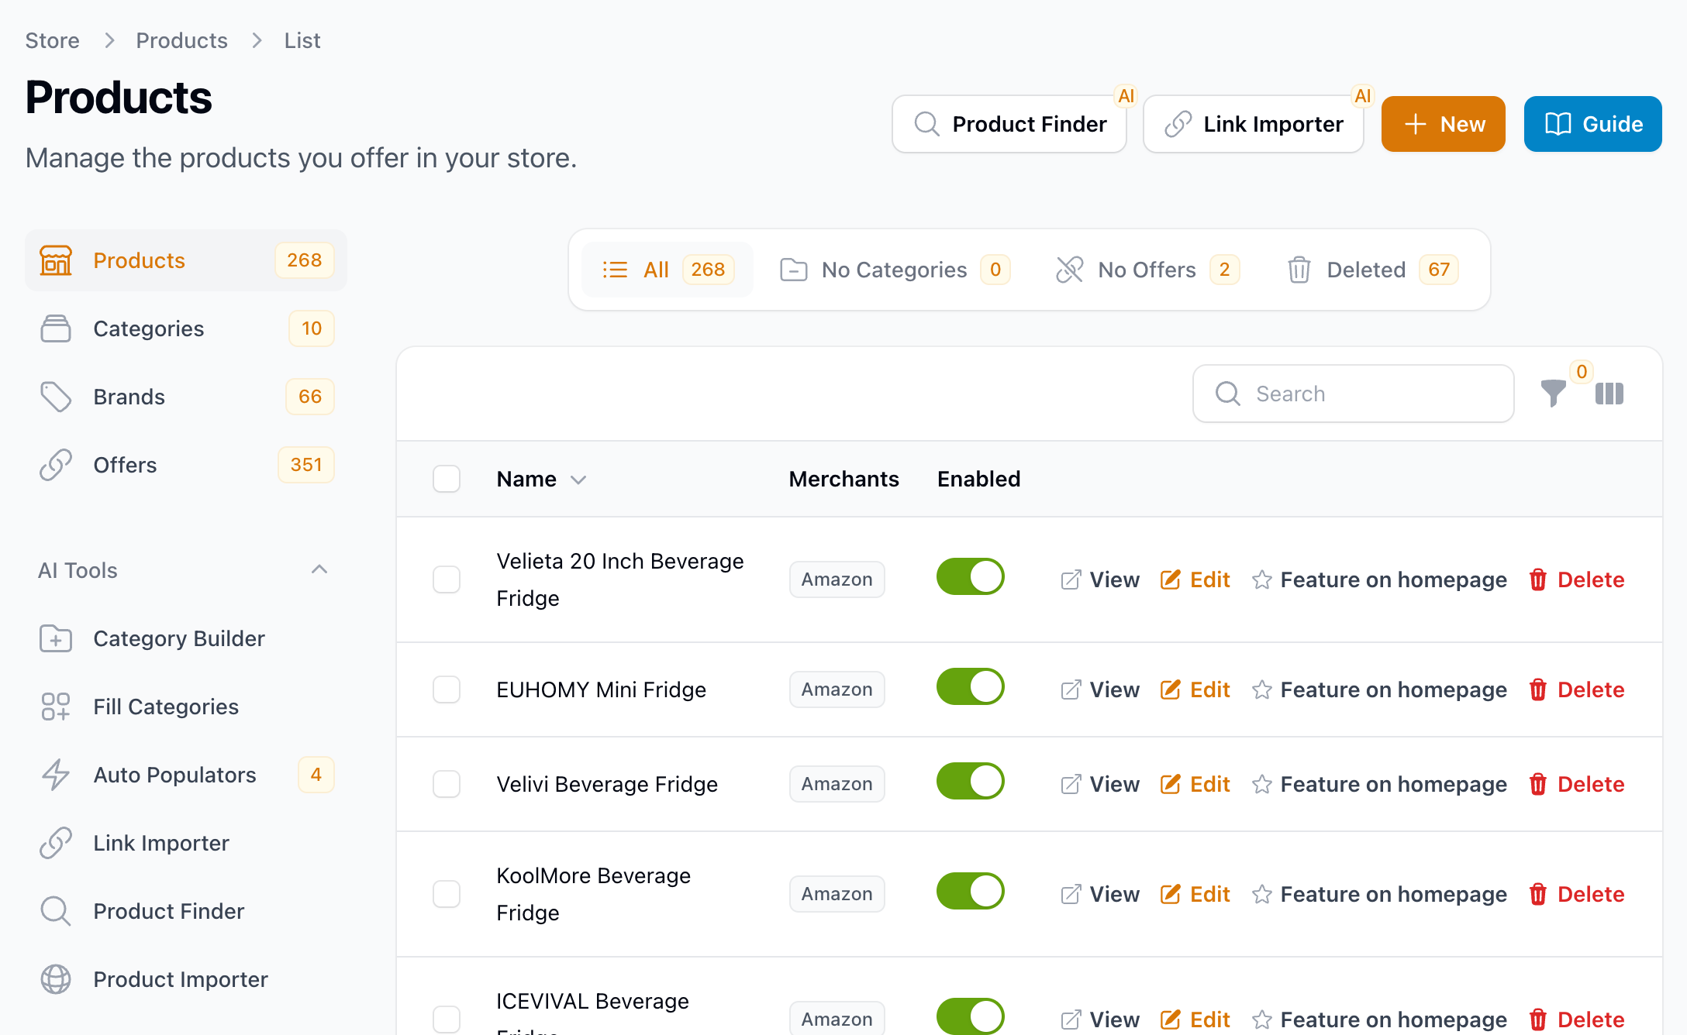1687x1035 pixels.
Task: Click the EUHOMY Mini Fridge name
Action: pos(601,689)
